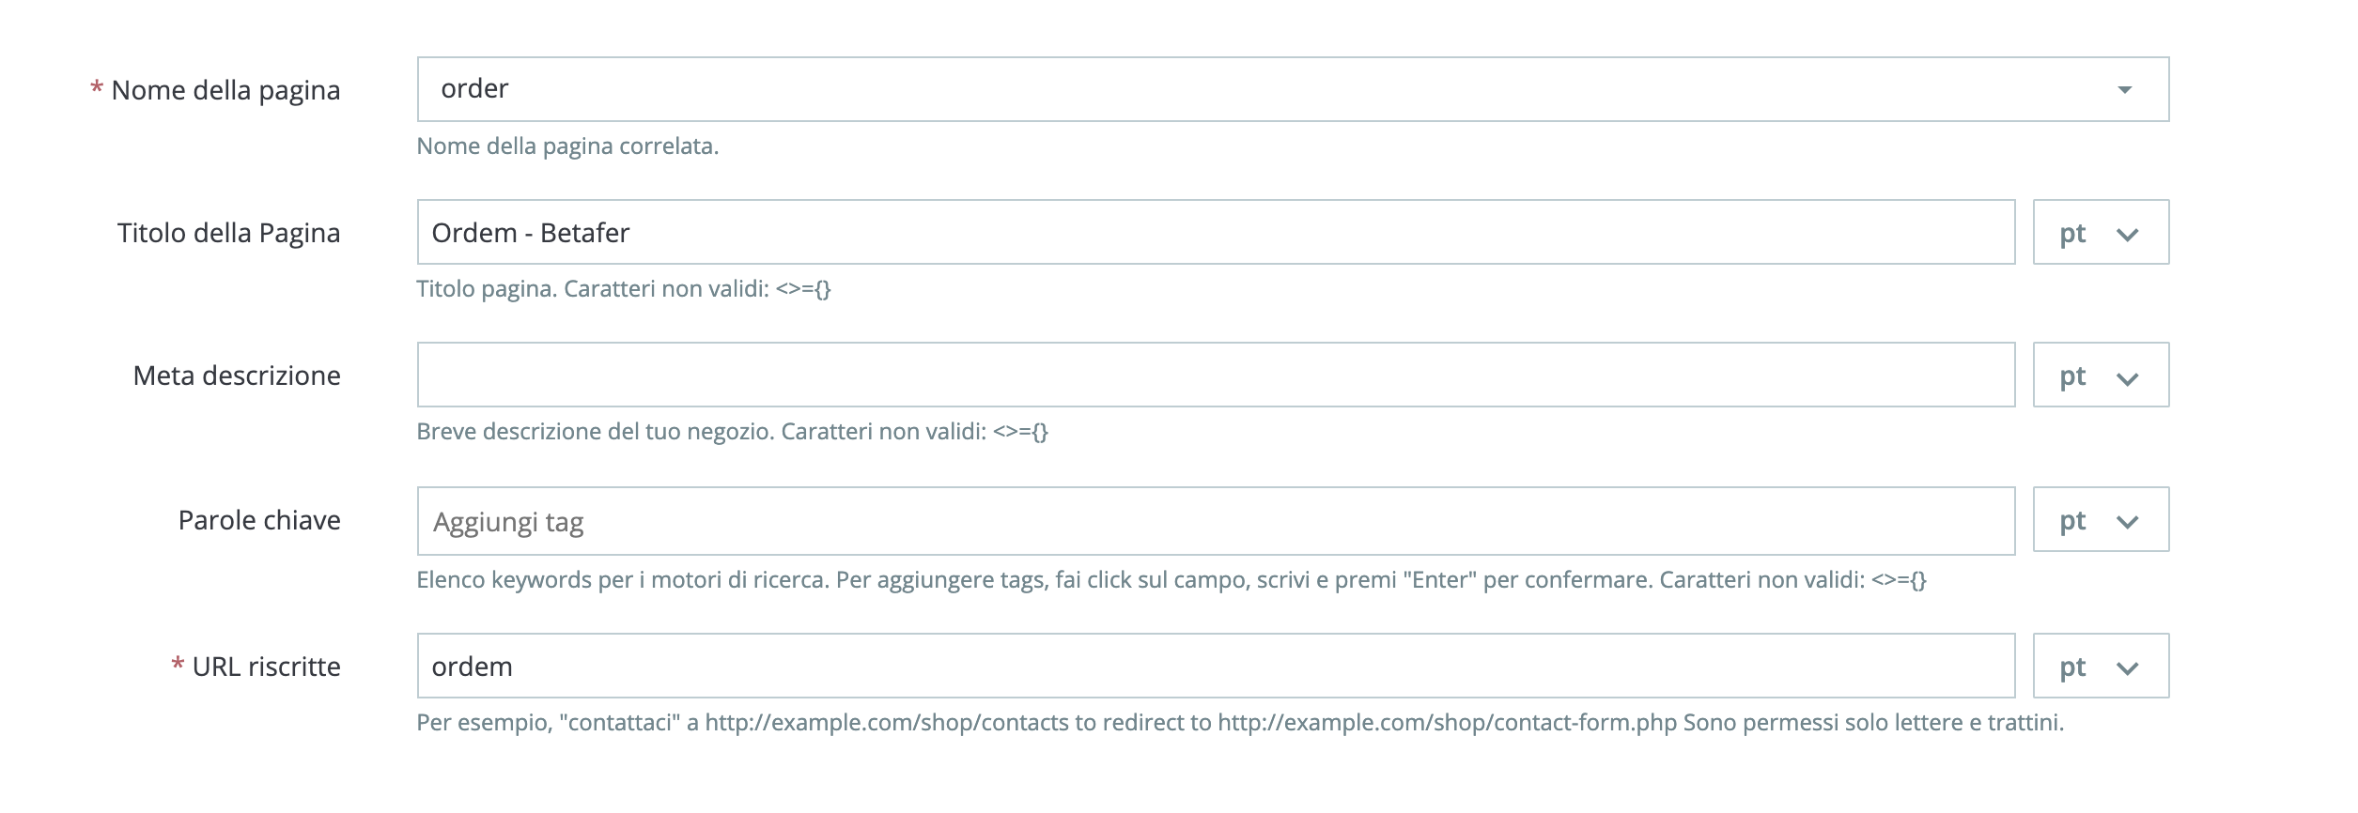This screenshot has height=813, width=2358.
Task: Click the 'Parole chiave' field label
Action: tap(259, 519)
